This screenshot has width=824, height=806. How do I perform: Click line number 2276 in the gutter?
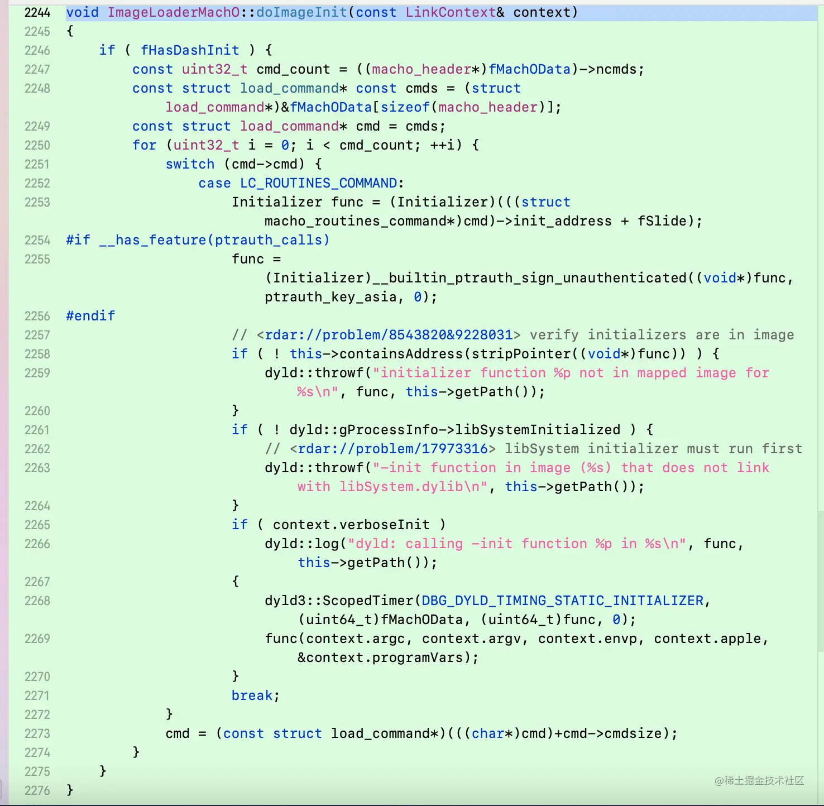37,790
